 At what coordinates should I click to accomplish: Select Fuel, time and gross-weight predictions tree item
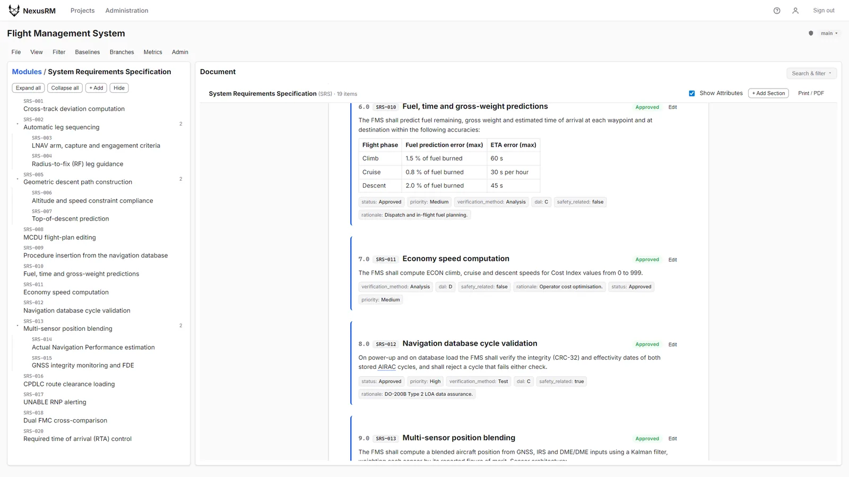point(81,270)
